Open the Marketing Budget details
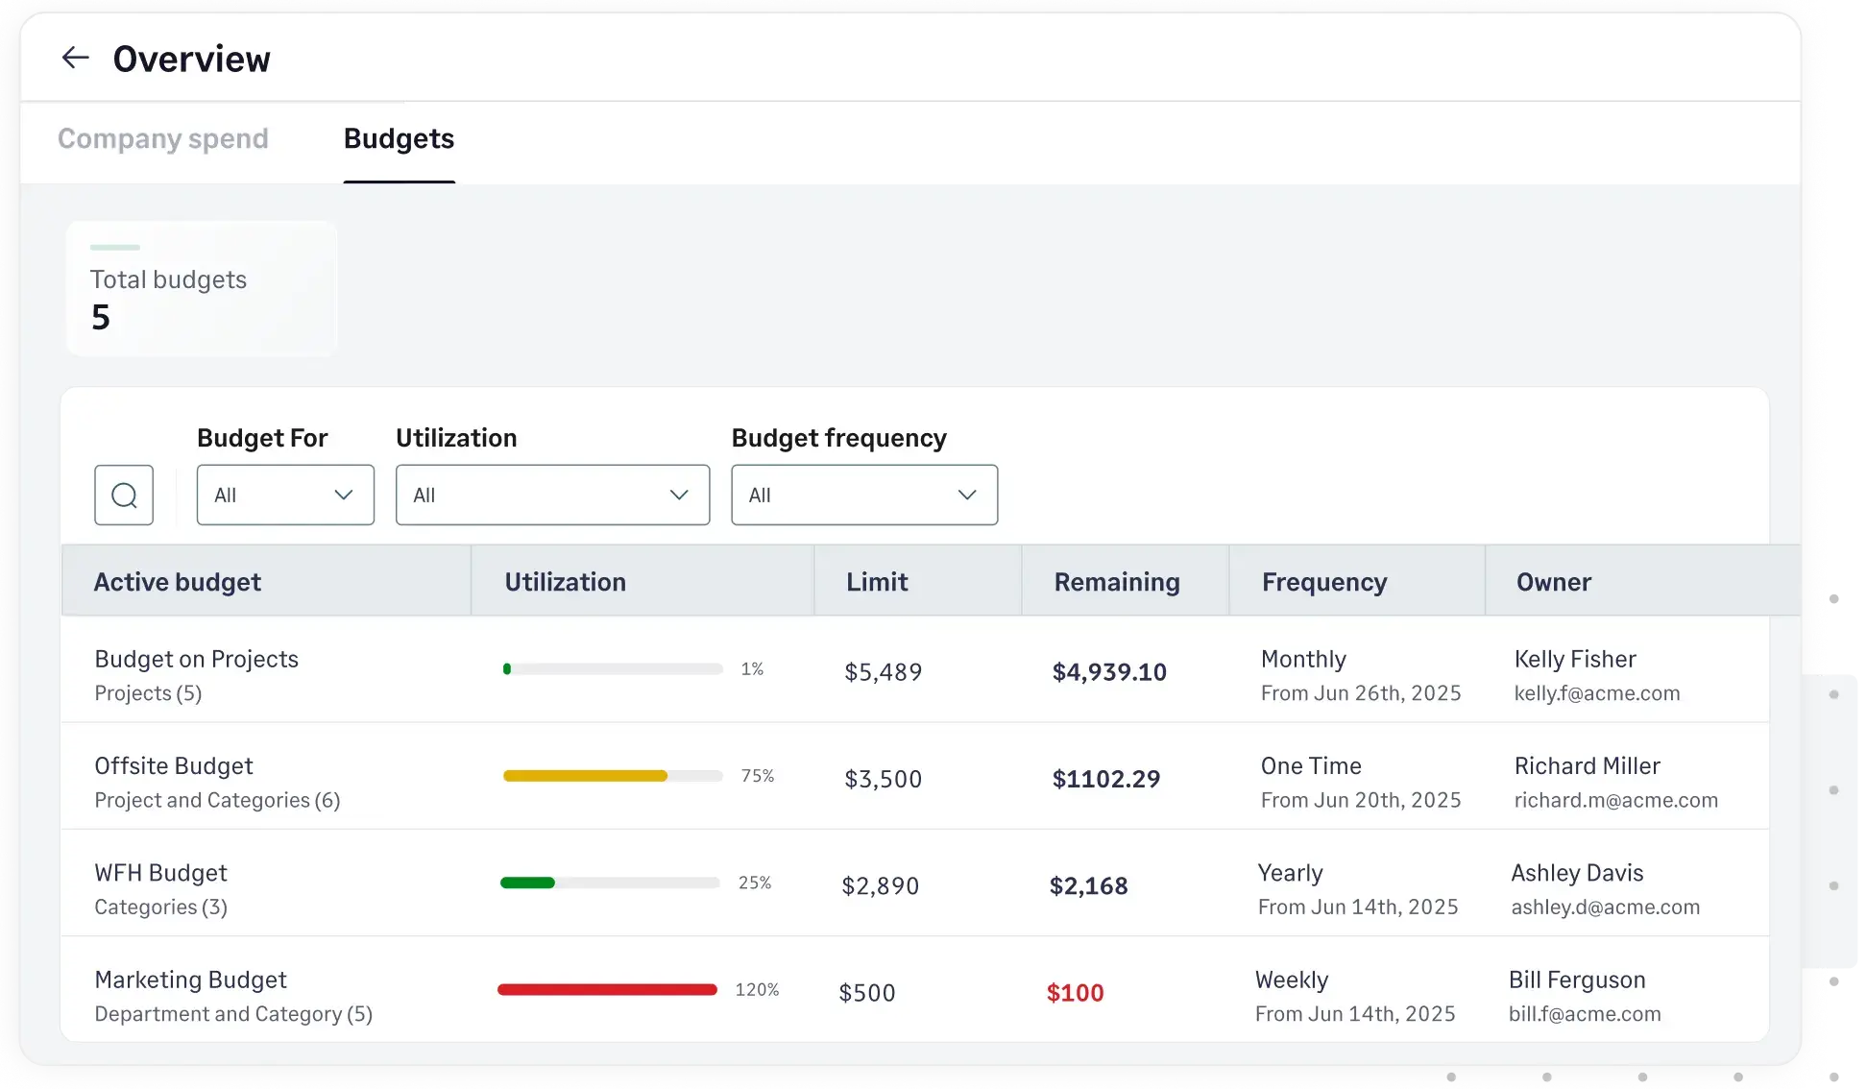 tap(190, 980)
